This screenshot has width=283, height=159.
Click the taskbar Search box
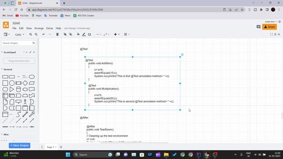(x=93, y=155)
